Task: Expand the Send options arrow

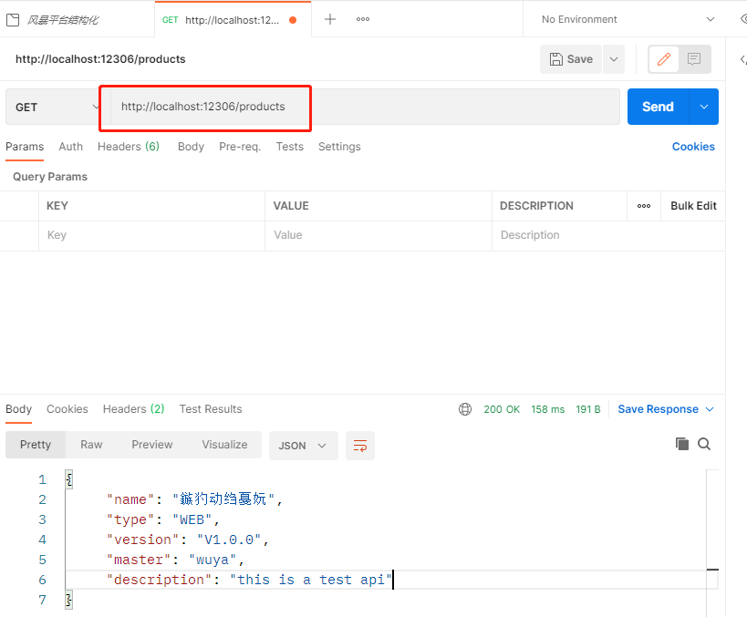Action: (704, 107)
